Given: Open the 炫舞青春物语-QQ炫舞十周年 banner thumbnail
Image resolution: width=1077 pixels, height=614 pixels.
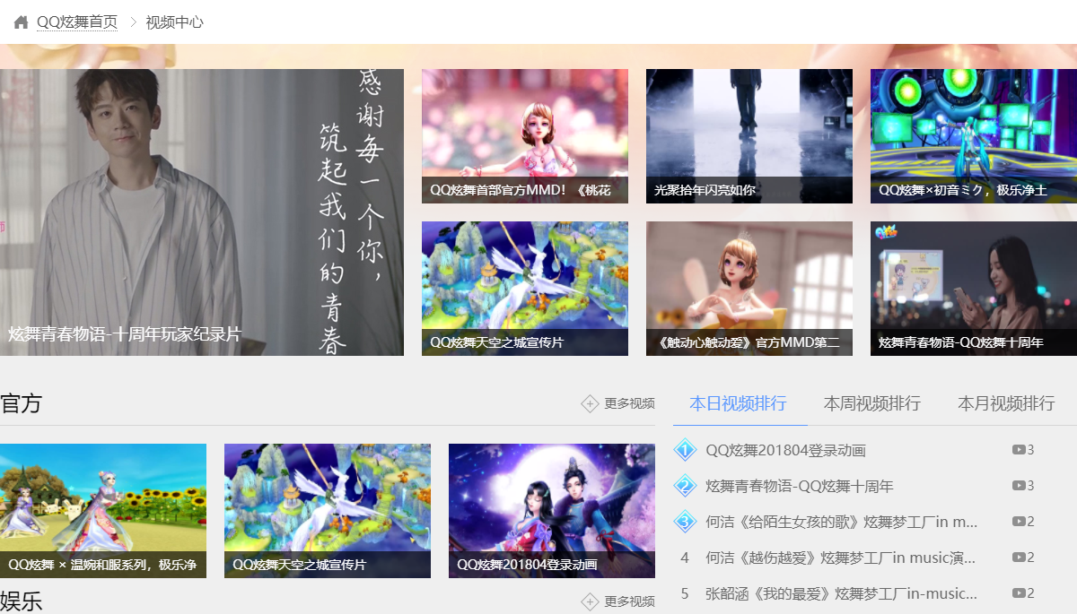Looking at the screenshot, I should pos(974,289).
